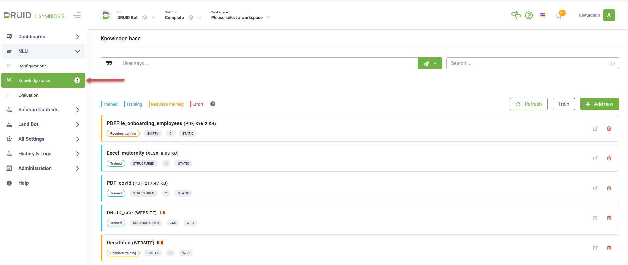Image resolution: width=628 pixels, height=265 pixels.
Task: Delete the Decathlon website entry
Action: [x=609, y=248]
